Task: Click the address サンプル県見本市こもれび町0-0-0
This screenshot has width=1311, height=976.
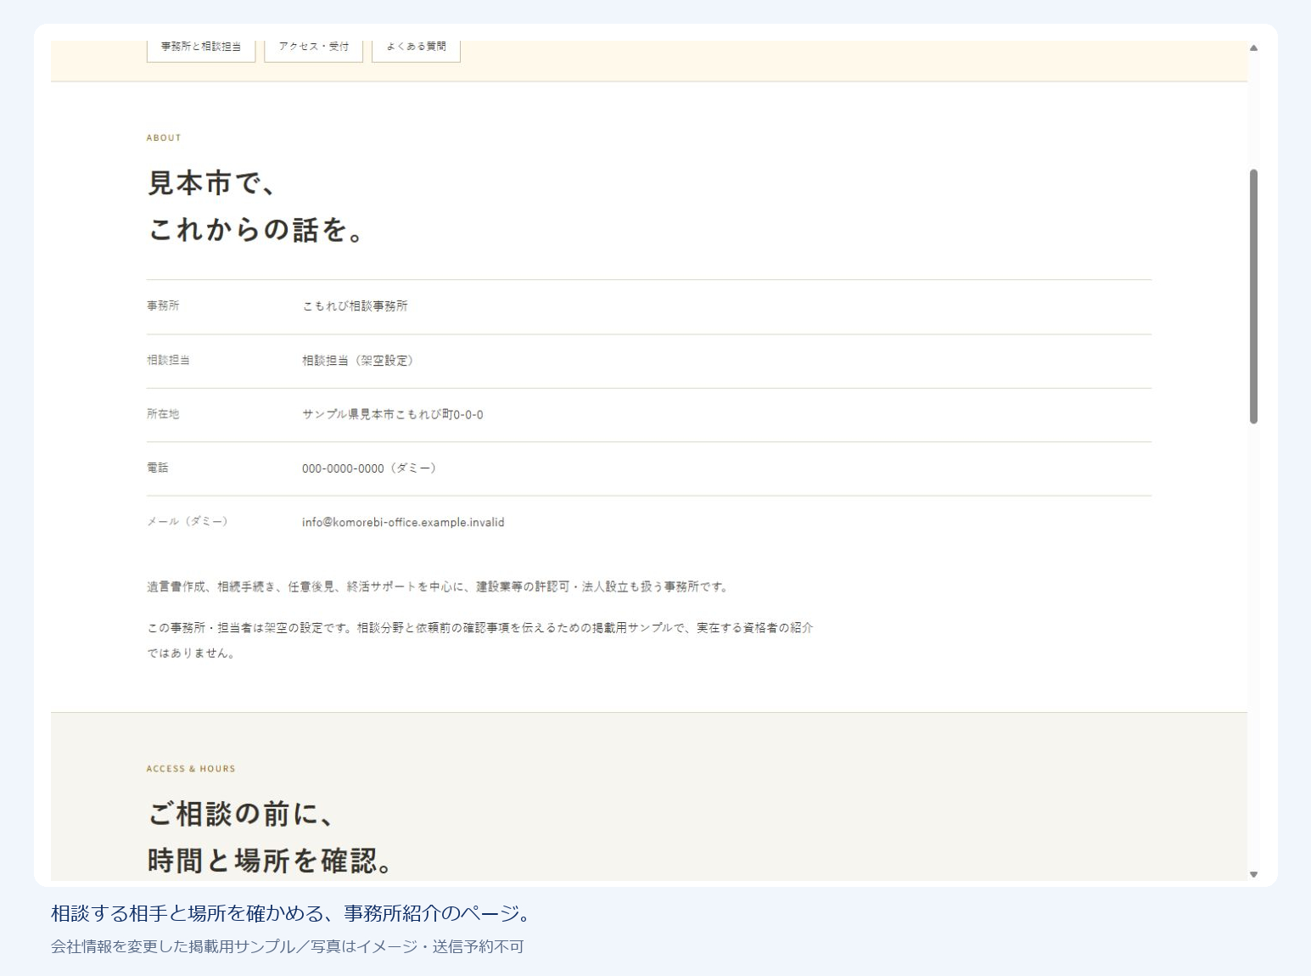Action: [393, 415]
